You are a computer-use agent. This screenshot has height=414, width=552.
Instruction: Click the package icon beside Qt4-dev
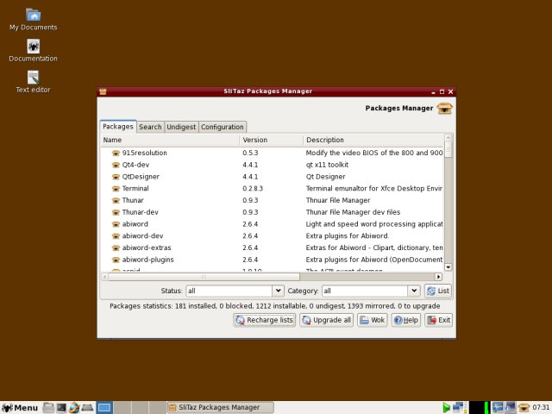pyautogui.click(x=116, y=165)
